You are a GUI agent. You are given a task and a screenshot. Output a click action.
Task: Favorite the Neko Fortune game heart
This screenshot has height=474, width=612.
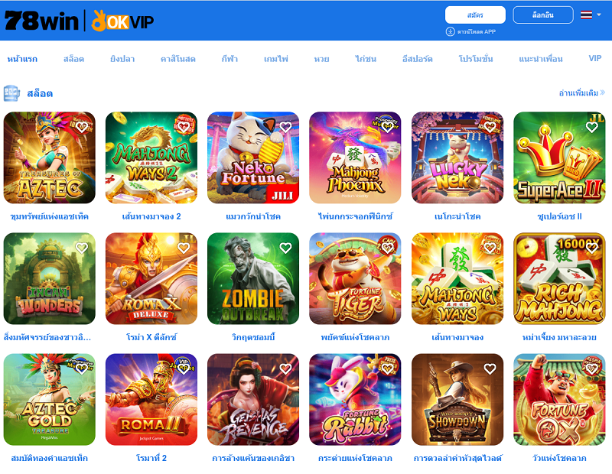pos(285,127)
